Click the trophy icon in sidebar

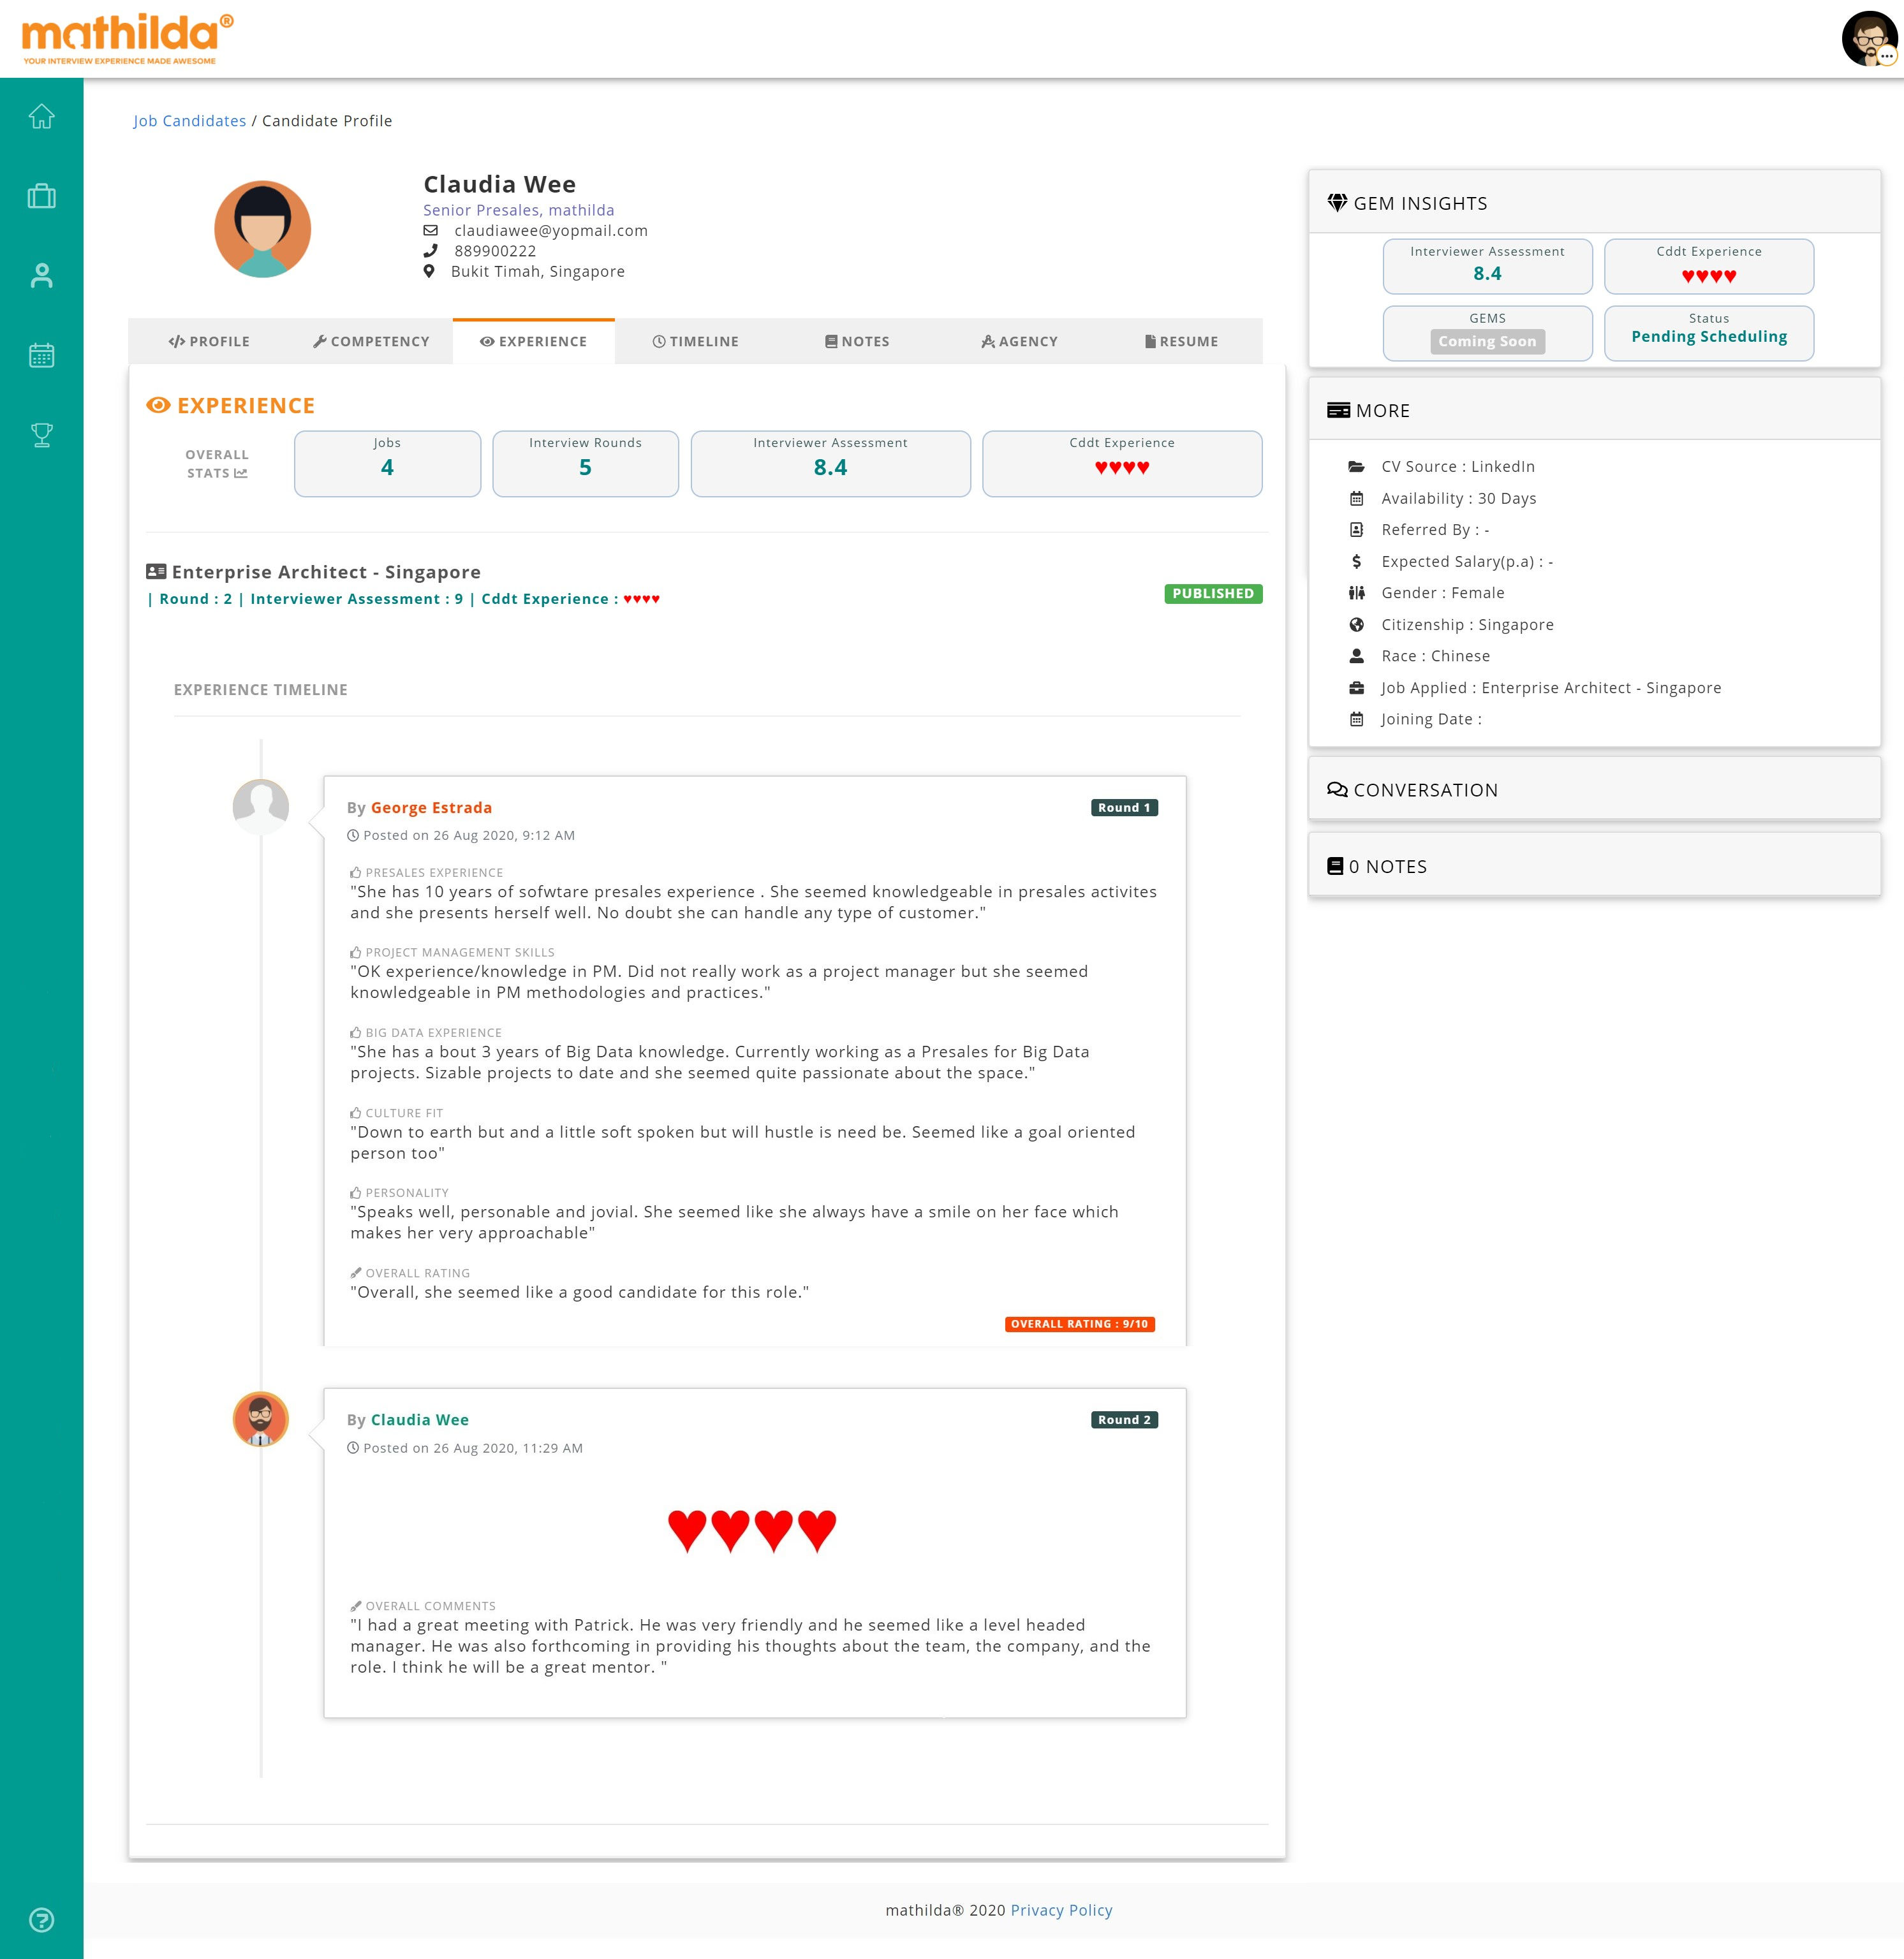click(x=41, y=435)
